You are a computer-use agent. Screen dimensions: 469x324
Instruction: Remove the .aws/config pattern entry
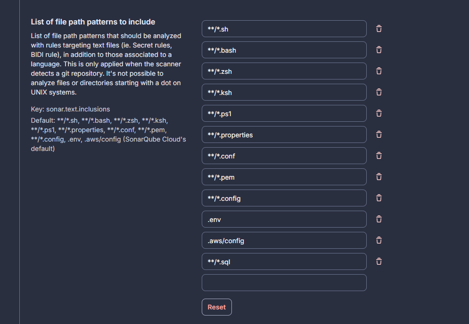pyautogui.click(x=379, y=240)
